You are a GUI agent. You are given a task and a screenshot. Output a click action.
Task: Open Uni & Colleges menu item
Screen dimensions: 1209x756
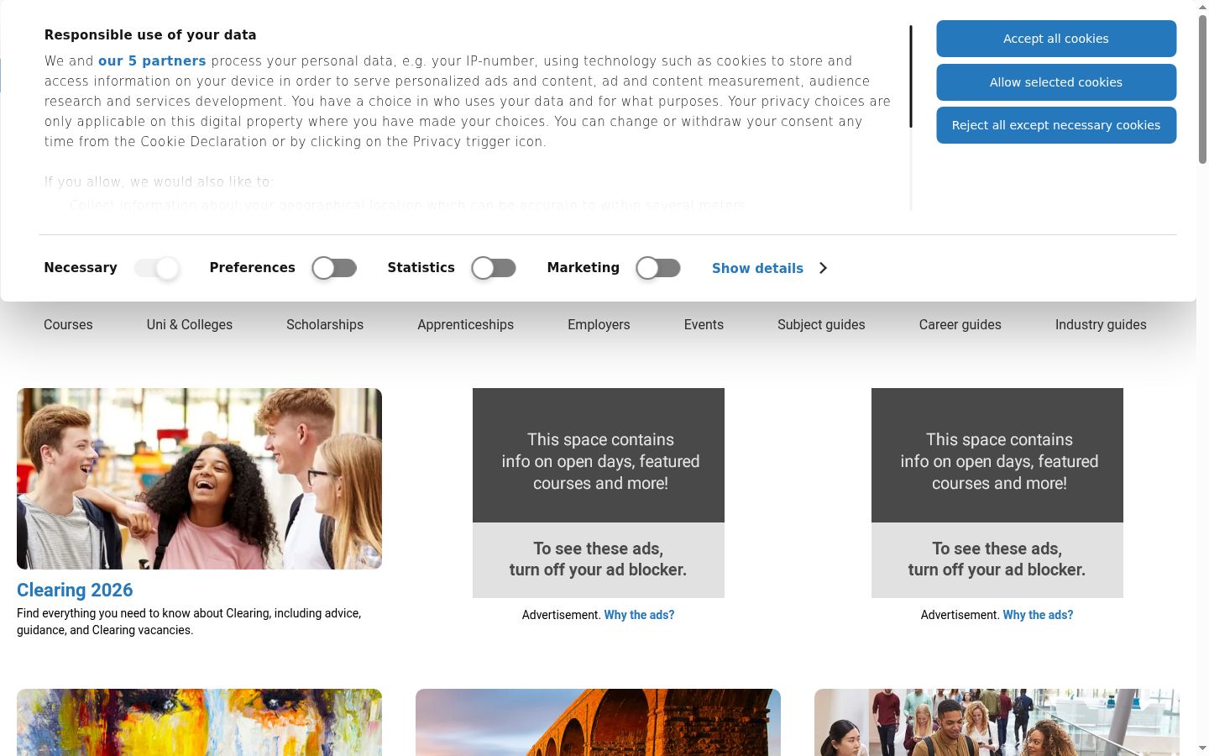point(190,325)
